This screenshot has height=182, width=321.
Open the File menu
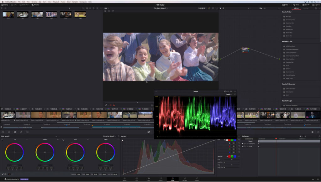click(19, 2)
